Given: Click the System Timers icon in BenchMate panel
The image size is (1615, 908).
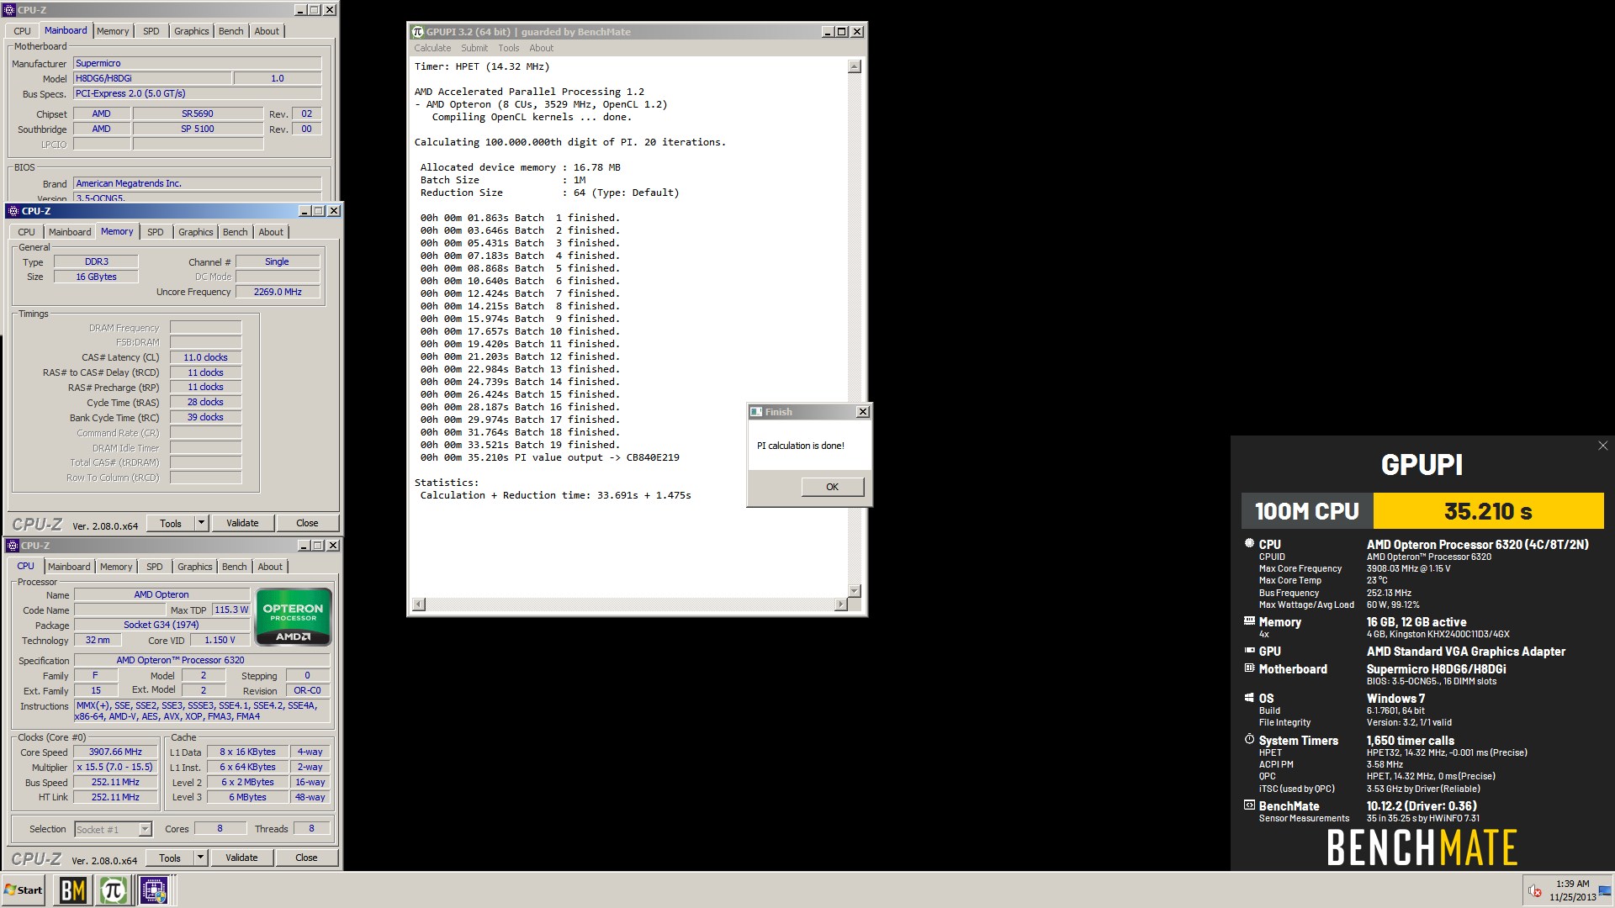Looking at the screenshot, I should click(x=1249, y=739).
